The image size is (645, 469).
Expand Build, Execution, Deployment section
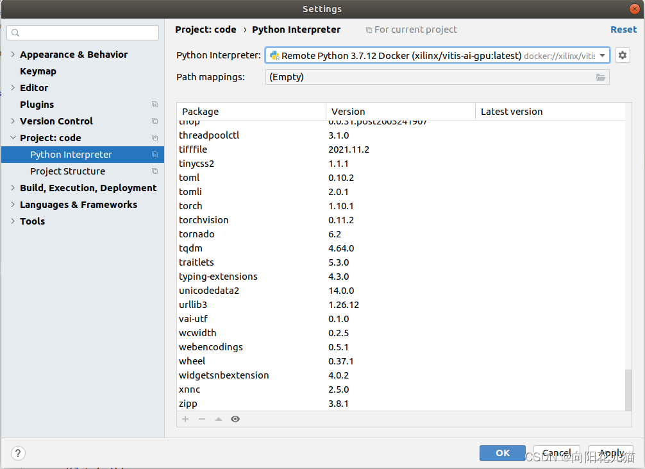click(x=12, y=188)
